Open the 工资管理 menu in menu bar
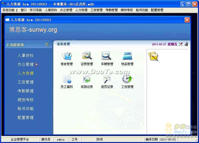 (x=96, y=10)
